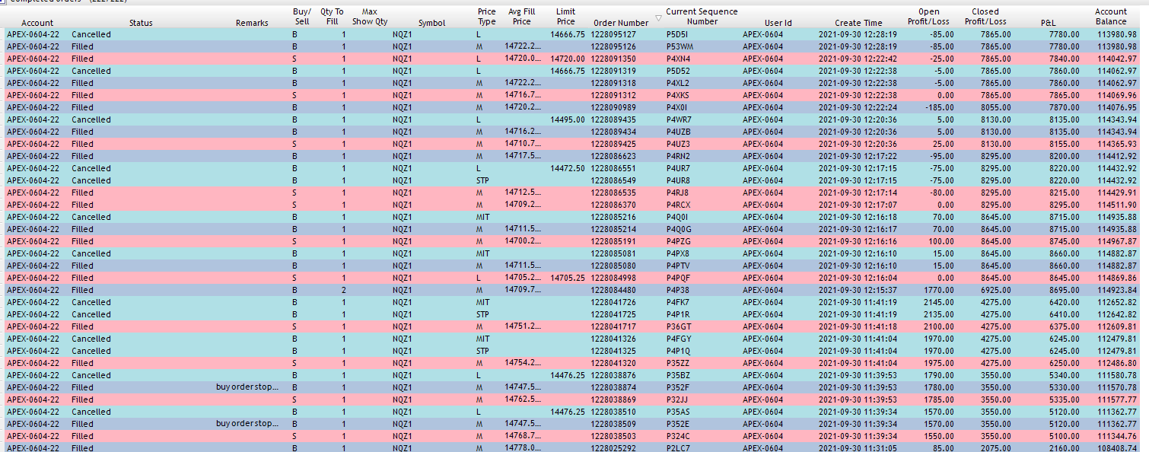Select the Remarks column header
This screenshot has height=452, width=1149.
coord(252,23)
